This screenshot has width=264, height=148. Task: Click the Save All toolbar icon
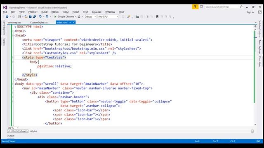35,16
